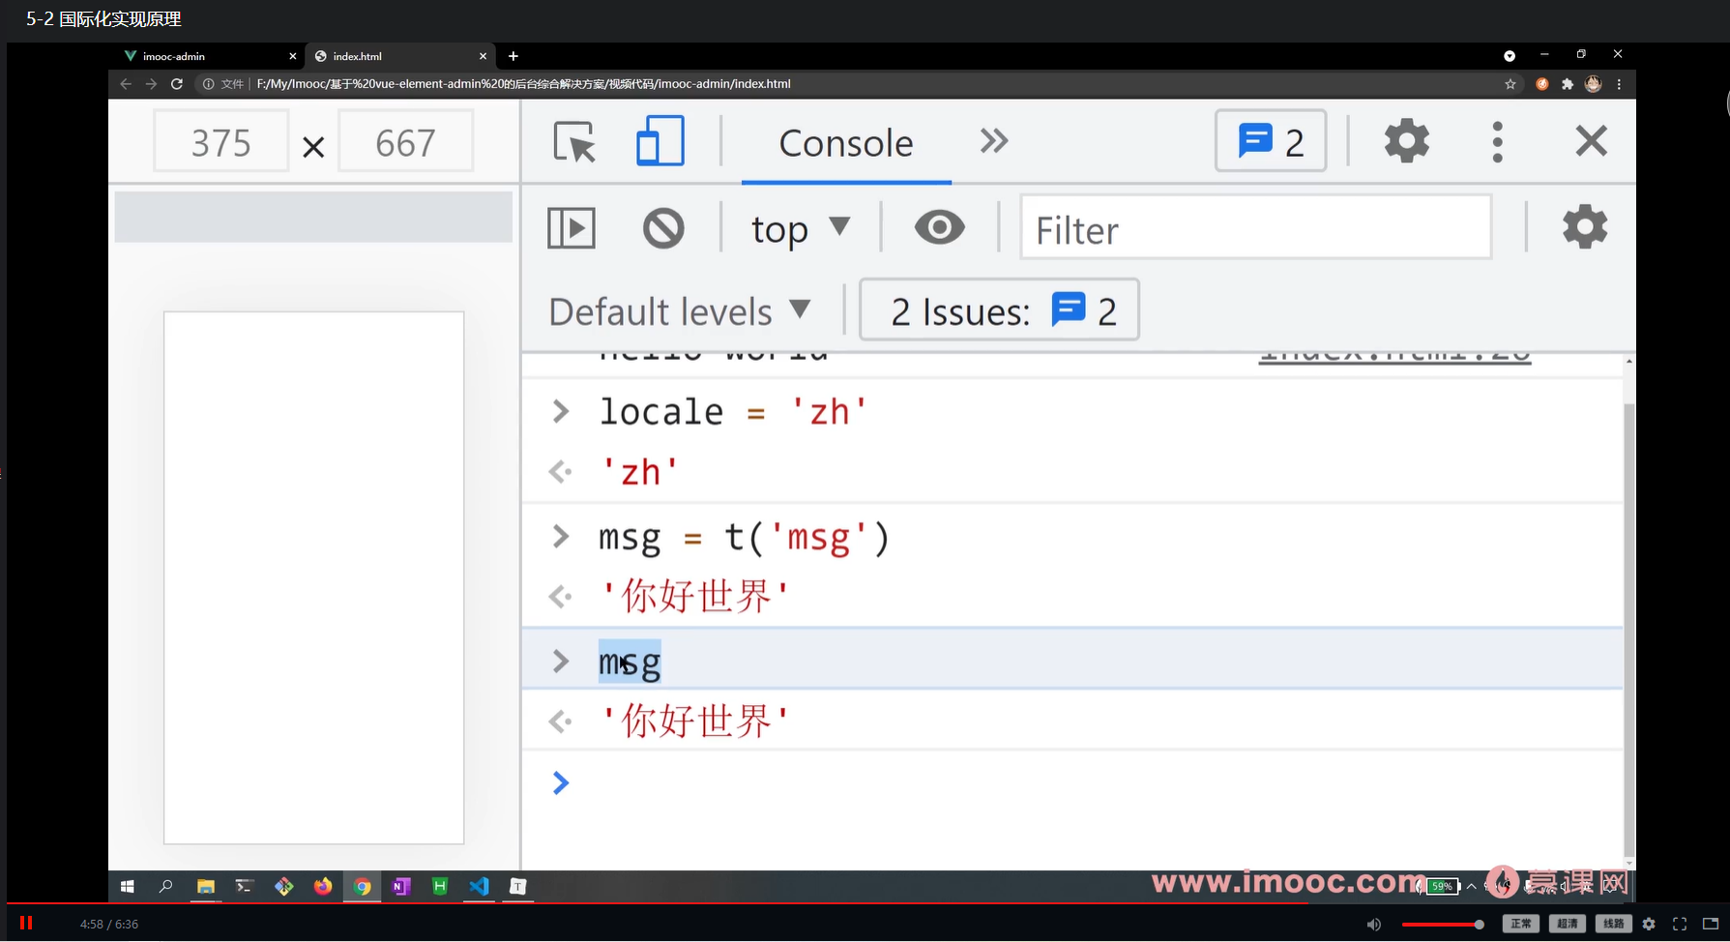The image size is (1730, 942).
Task: Open the Chrome extensions puzzle icon
Action: click(x=1568, y=84)
